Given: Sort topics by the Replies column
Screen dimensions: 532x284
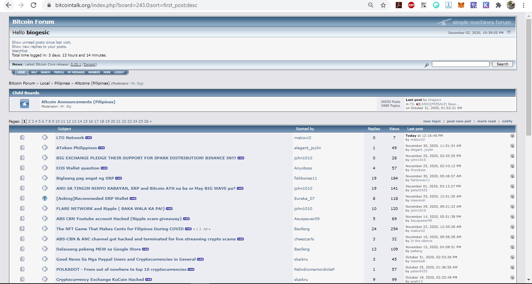Looking at the screenshot, I should click(x=374, y=129).
